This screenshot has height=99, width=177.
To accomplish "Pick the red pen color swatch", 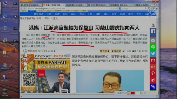I will [133, 93].
